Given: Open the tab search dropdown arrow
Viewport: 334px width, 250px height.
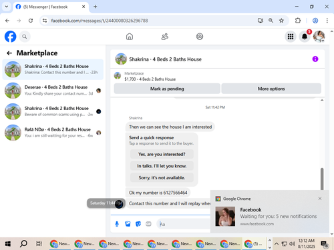Looking at the screenshot, I should click(7, 7).
